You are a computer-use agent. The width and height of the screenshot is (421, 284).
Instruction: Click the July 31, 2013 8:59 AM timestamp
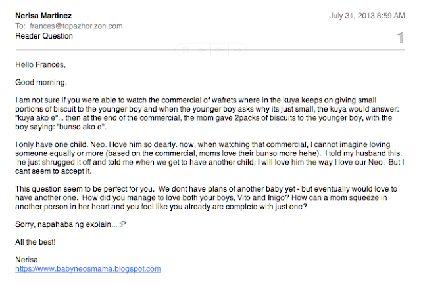[x=367, y=16]
